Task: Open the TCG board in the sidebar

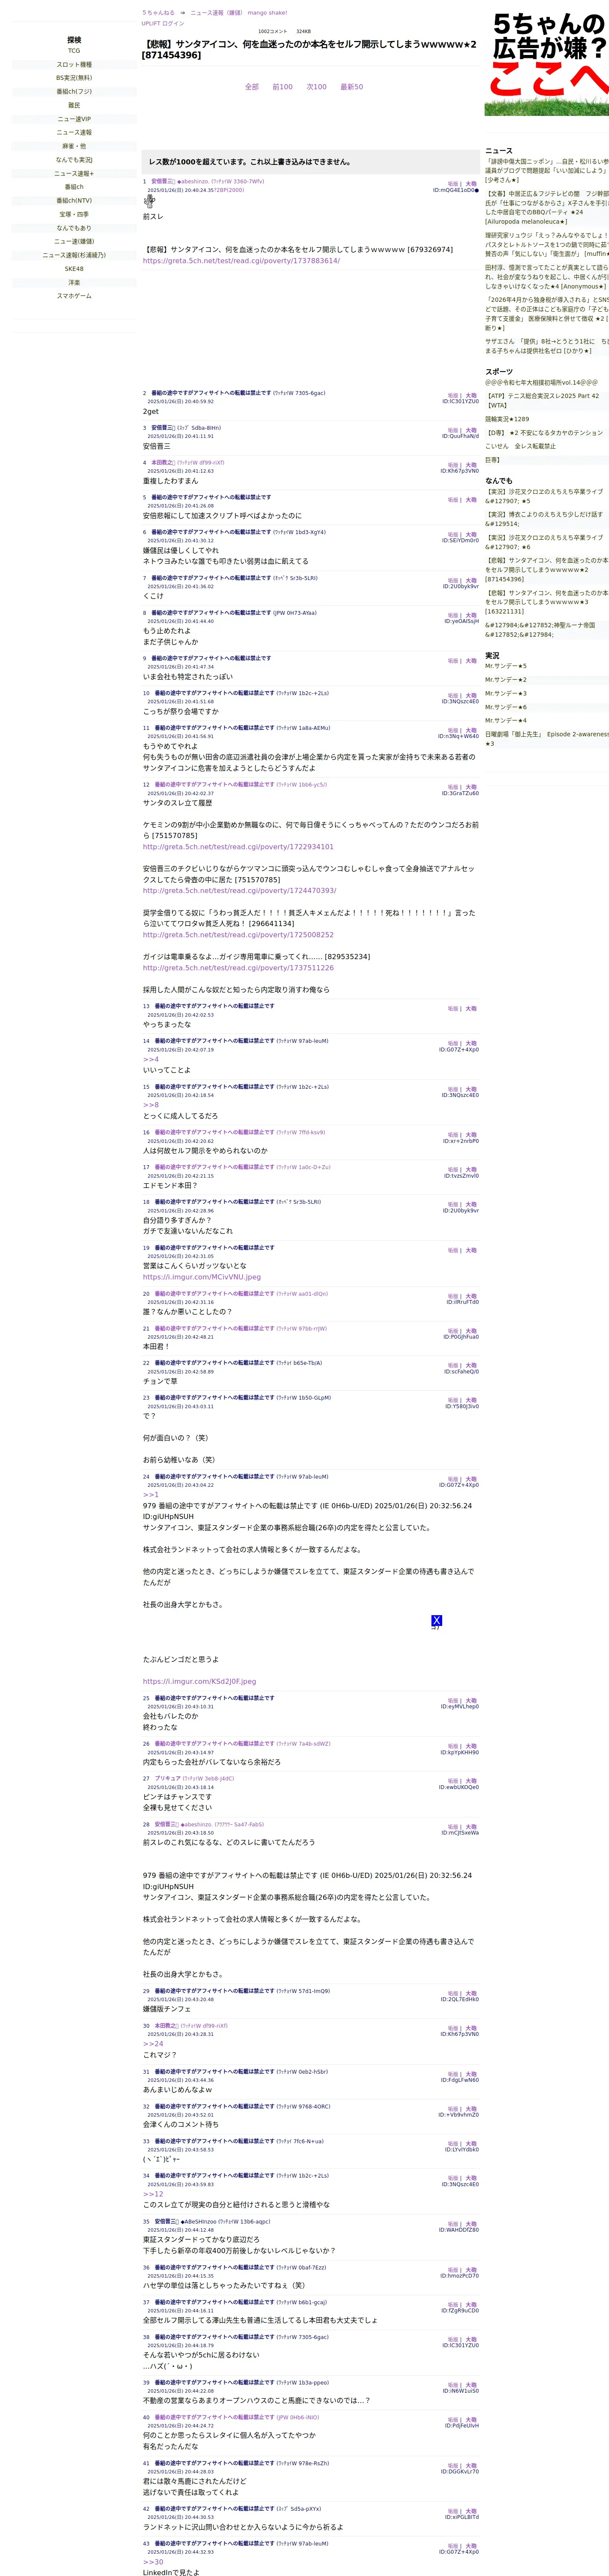Action: [x=74, y=51]
